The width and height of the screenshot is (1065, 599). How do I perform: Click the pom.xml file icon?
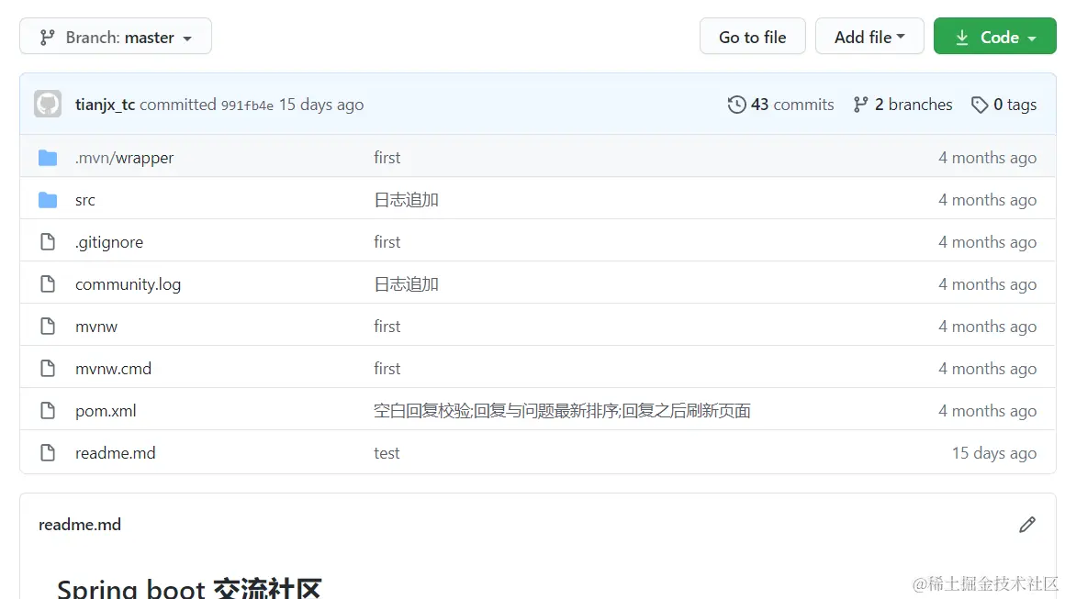click(x=48, y=410)
